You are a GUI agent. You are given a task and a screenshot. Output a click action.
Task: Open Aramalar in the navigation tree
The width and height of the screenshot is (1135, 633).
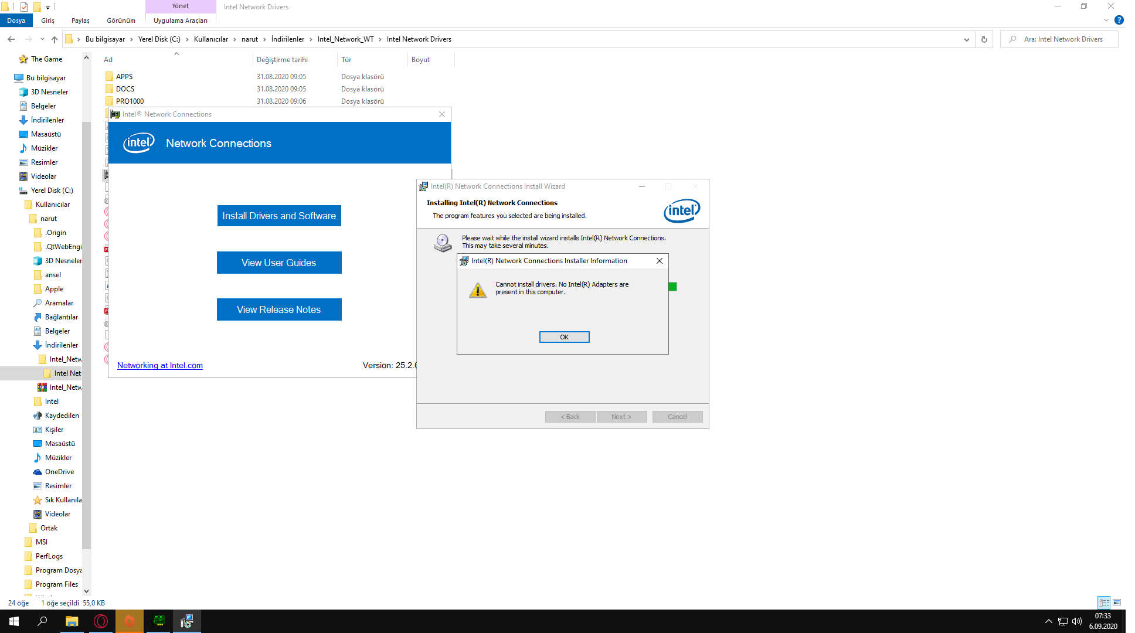59,303
